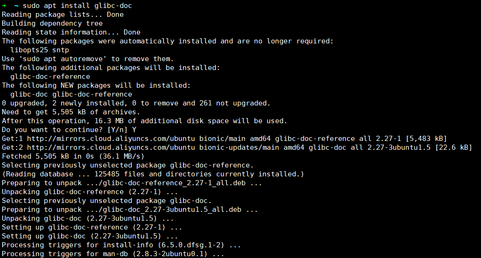Click the man-db processing triggers line

[113, 254]
